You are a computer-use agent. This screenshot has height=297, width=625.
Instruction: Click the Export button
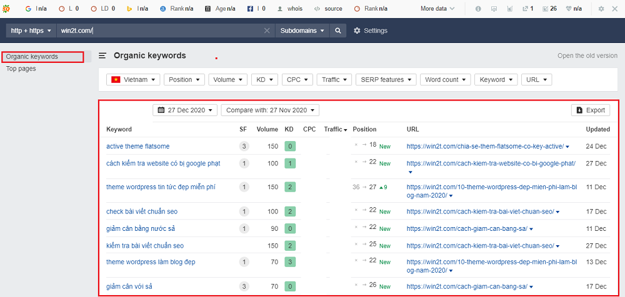[x=590, y=110]
